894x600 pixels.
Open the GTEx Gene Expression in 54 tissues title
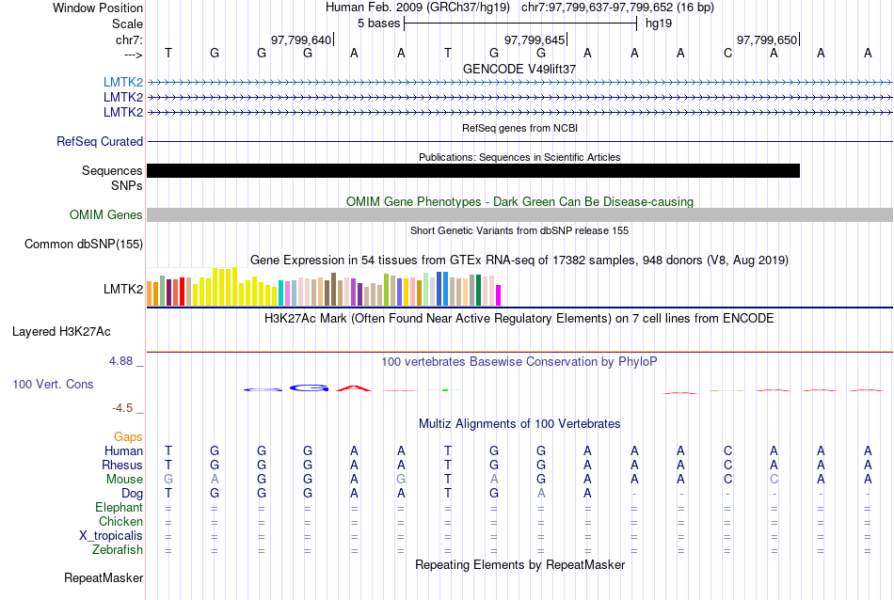point(519,261)
